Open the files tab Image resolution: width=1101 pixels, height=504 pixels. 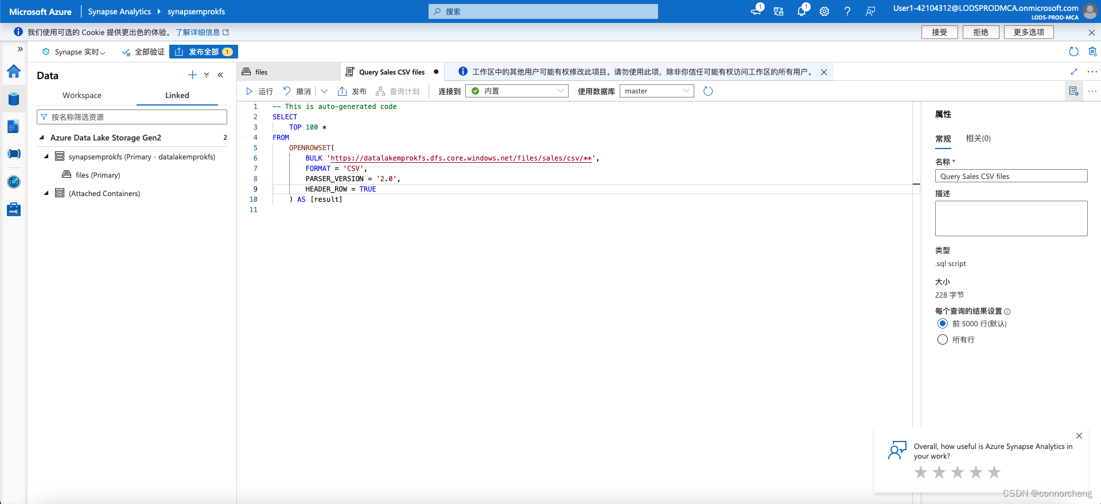pyautogui.click(x=289, y=72)
